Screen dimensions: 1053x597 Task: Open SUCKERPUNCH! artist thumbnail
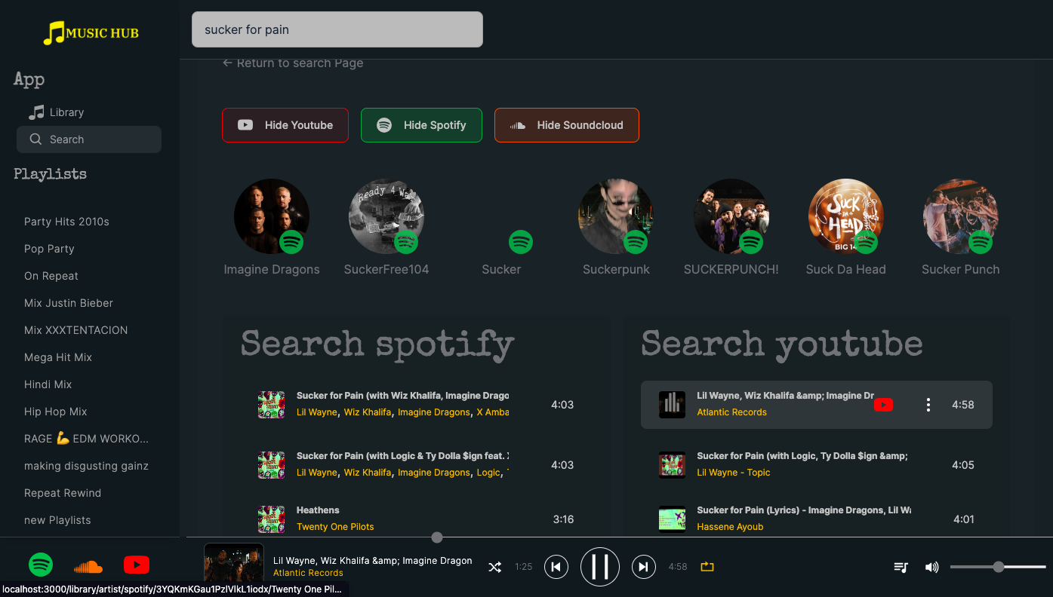[731, 216]
